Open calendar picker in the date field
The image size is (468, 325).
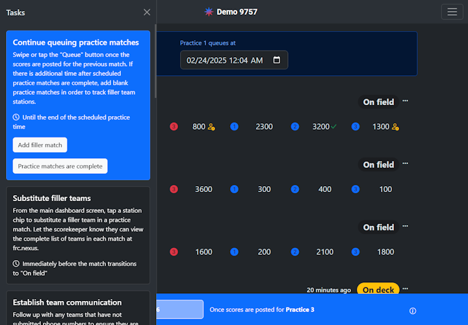coord(277,60)
